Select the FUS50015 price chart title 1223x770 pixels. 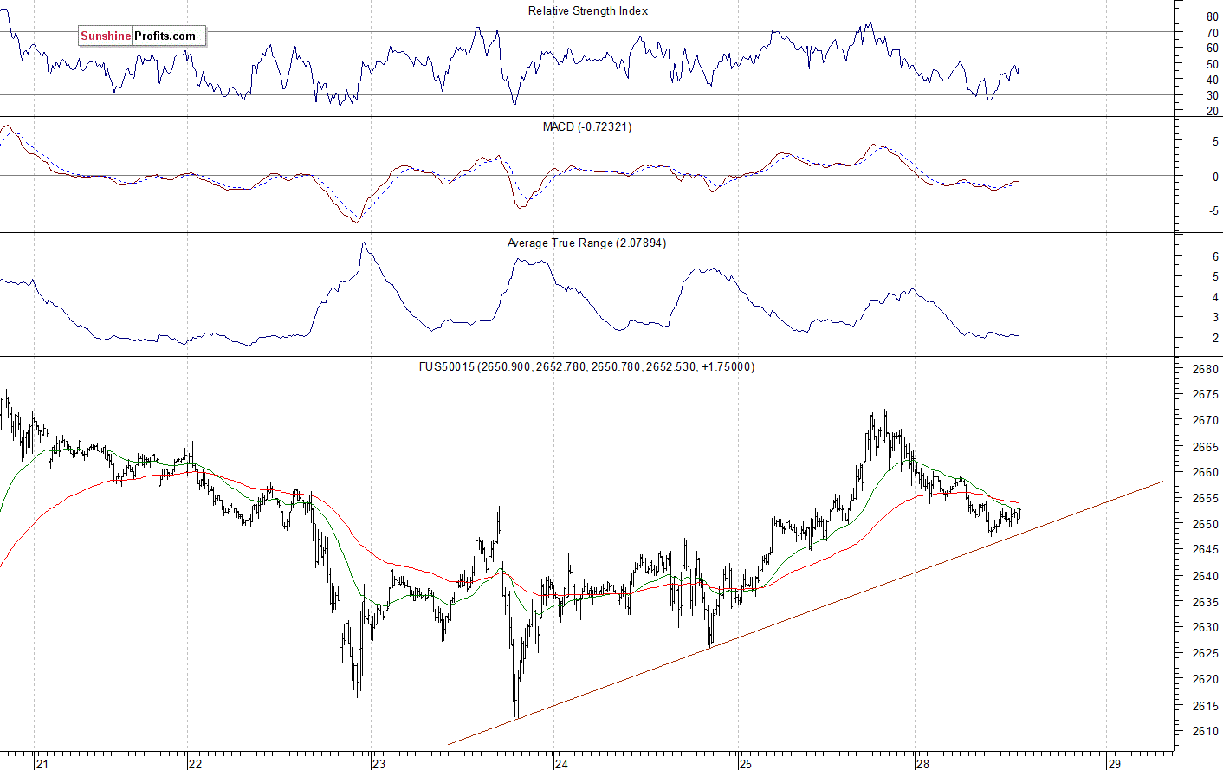(x=586, y=367)
